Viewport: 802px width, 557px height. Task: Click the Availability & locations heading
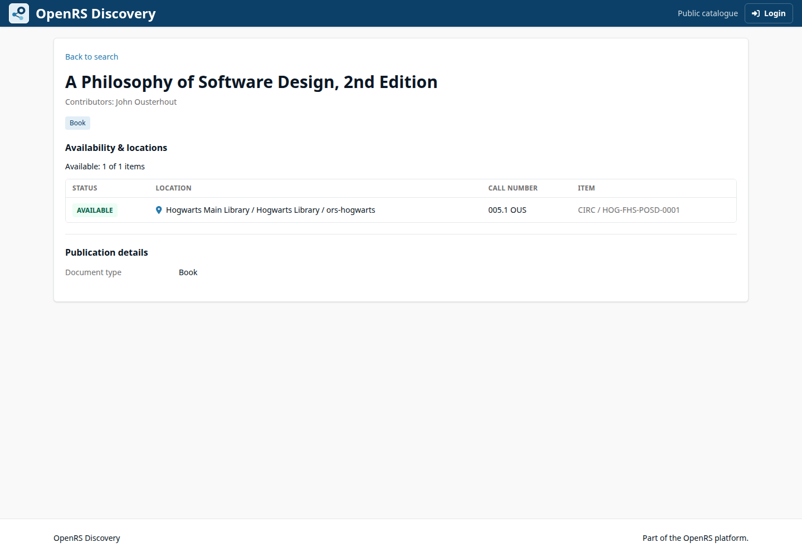point(116,148)
